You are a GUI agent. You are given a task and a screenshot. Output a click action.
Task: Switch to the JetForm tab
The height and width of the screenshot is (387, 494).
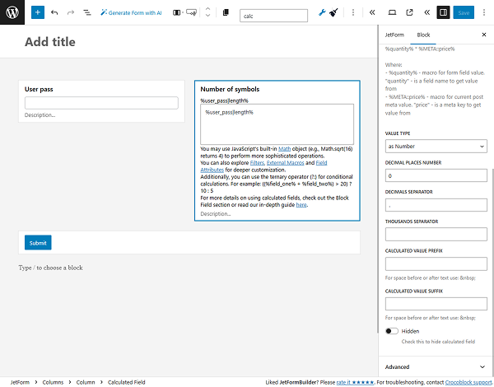click(395, 35)
